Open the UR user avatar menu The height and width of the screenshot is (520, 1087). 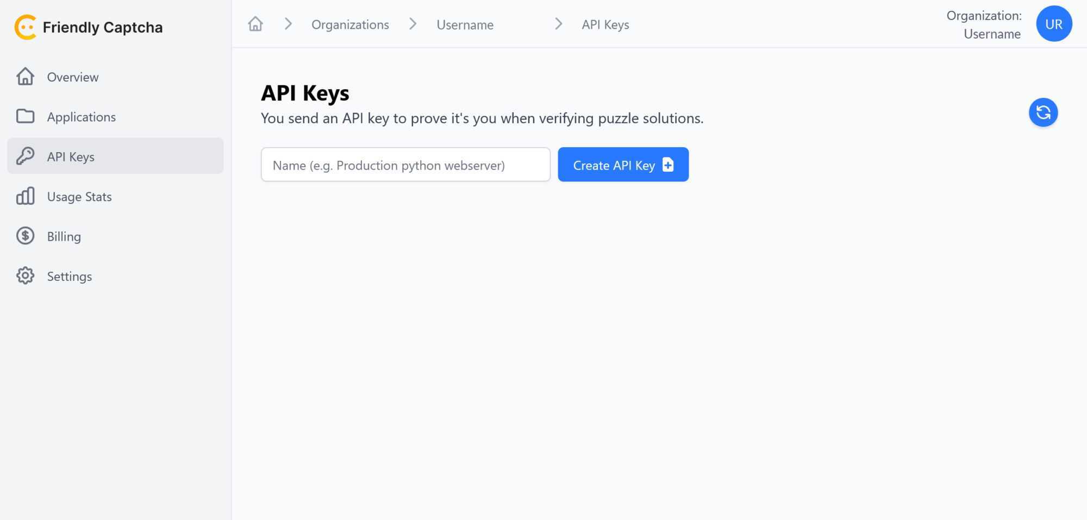[1054, 24]
